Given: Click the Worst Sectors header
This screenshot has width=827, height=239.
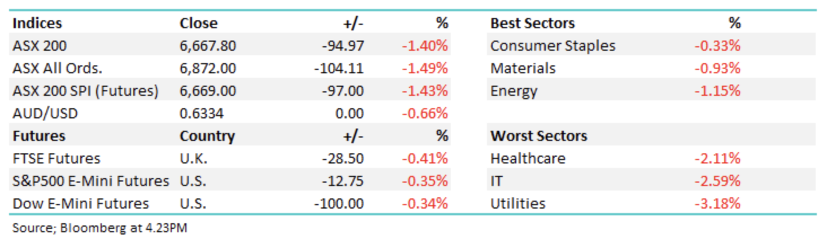Looking at the screenshot, I should (538, 136).
